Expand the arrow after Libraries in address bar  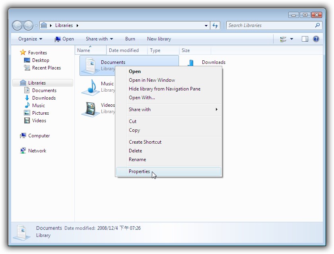click(x=77, y=25)
